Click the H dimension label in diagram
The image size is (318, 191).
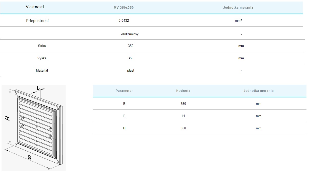[x=7, y=118]
